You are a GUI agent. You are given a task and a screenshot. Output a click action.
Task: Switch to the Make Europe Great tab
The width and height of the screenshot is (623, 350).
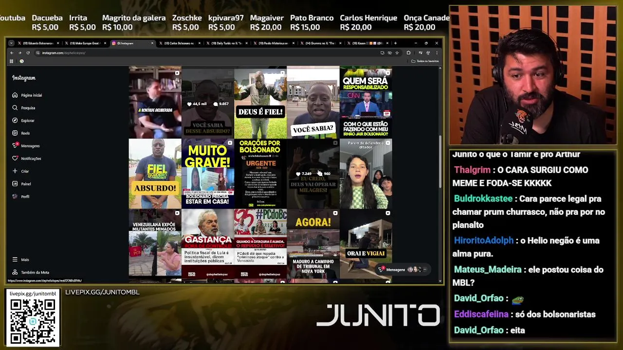[85, 43]
